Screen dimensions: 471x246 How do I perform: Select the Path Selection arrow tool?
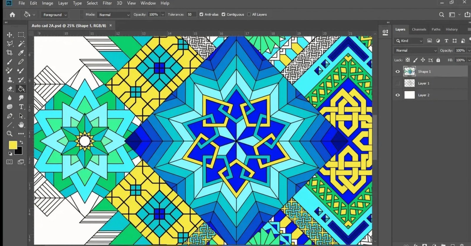click(21, 116)
